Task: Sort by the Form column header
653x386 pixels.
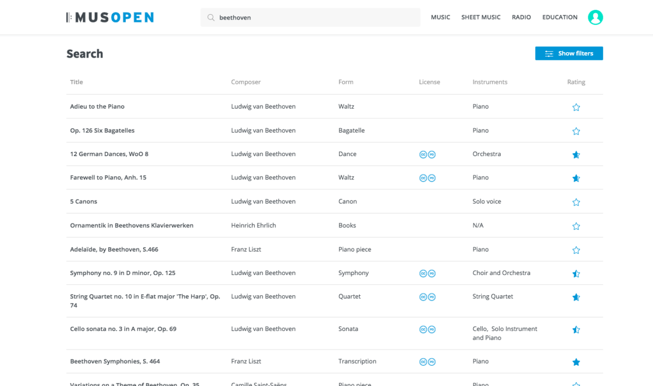Action: 346,82
